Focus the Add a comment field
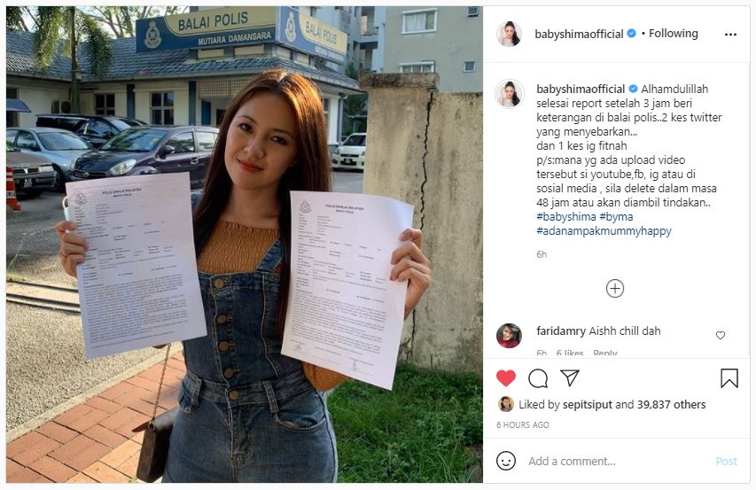The width and height of the screenshot is (756, 490). (617, 461)
